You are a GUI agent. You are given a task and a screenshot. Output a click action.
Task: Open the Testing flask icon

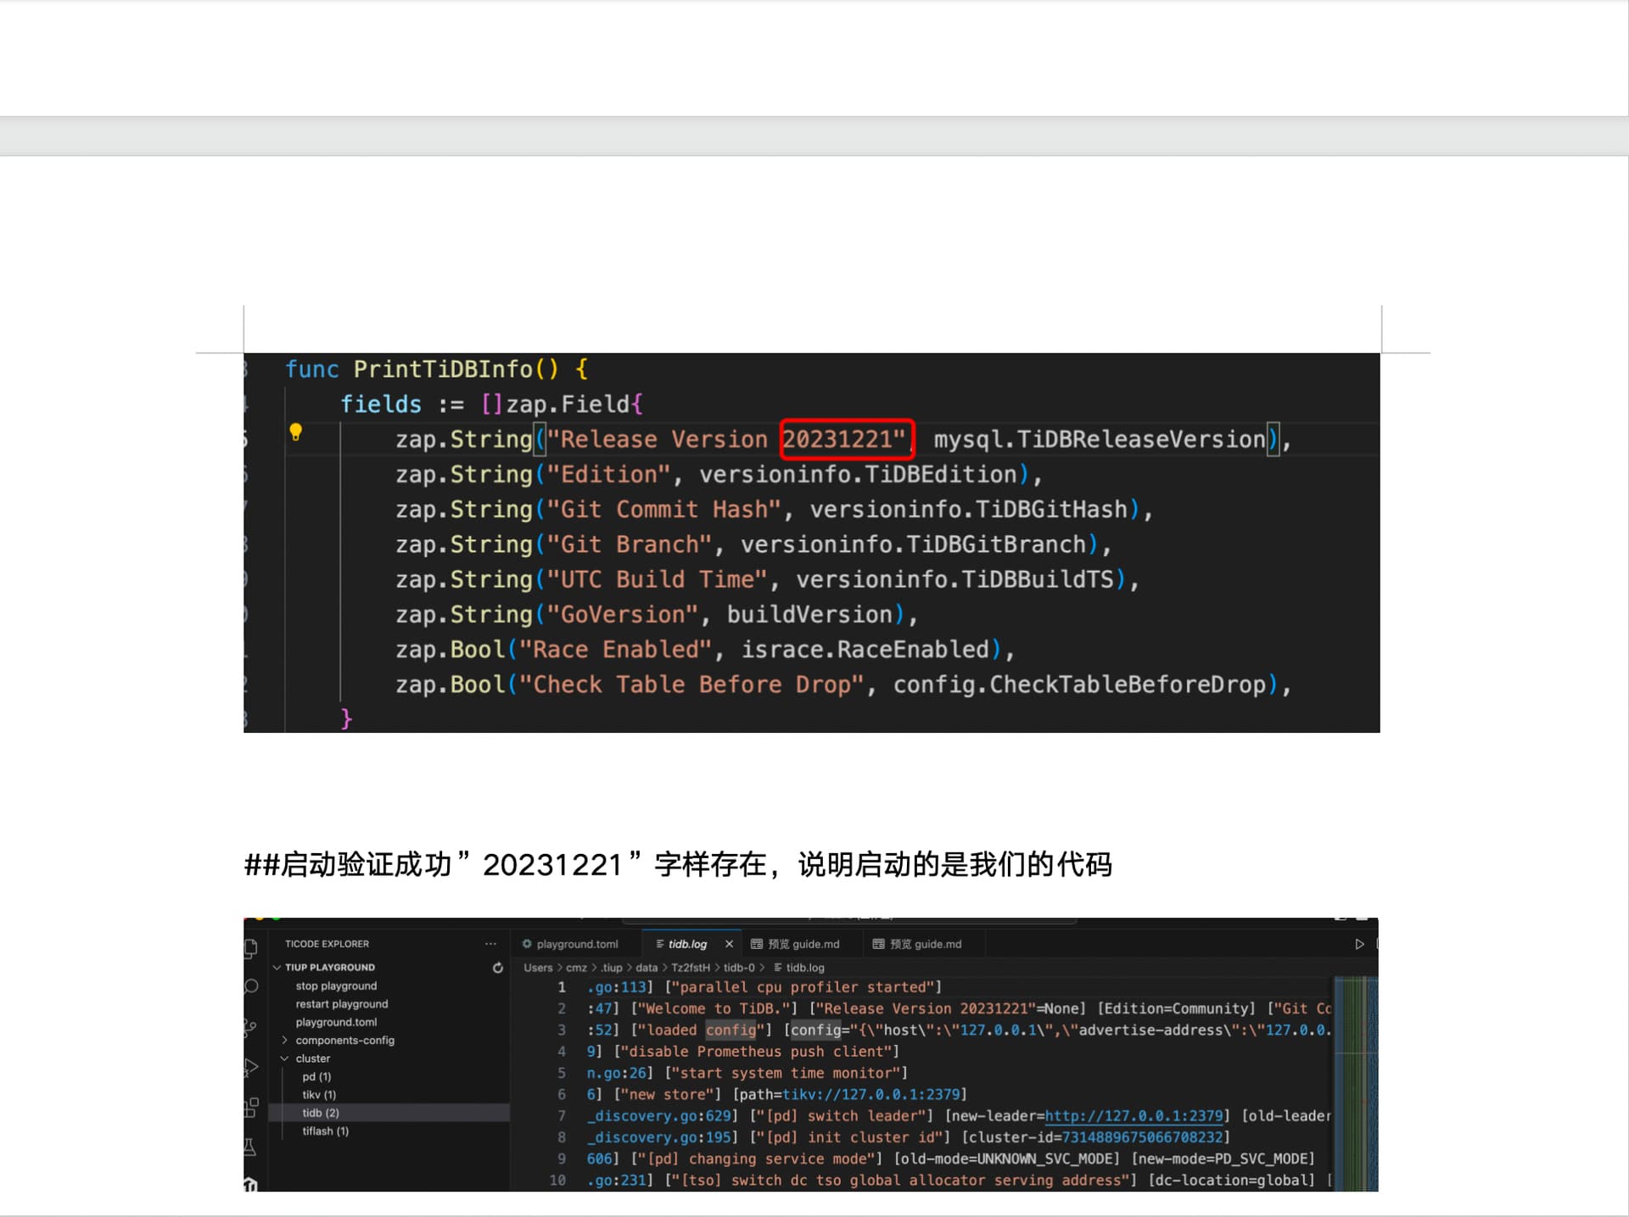click(250, 1147)
